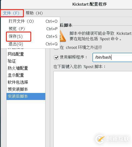Click the warning triangle icon
The width and height of the screenshot is (132, 147).
coord(63,36)
